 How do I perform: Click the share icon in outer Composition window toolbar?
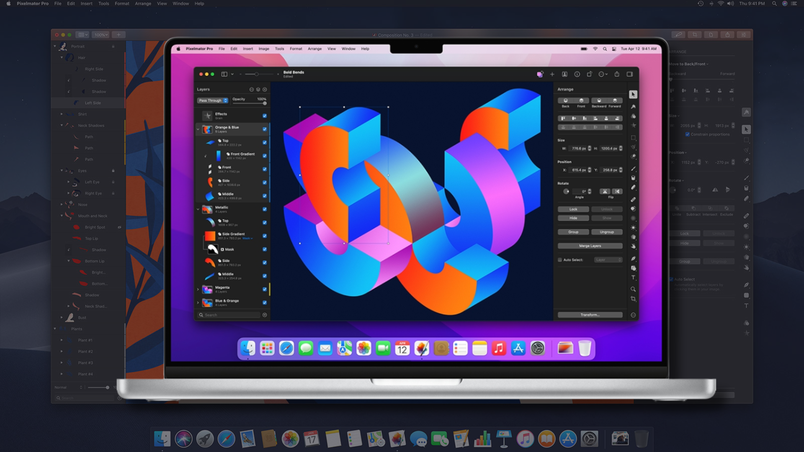coord(727,35)
